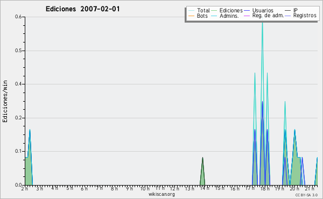Click the Total legend color line

(191, 11)
